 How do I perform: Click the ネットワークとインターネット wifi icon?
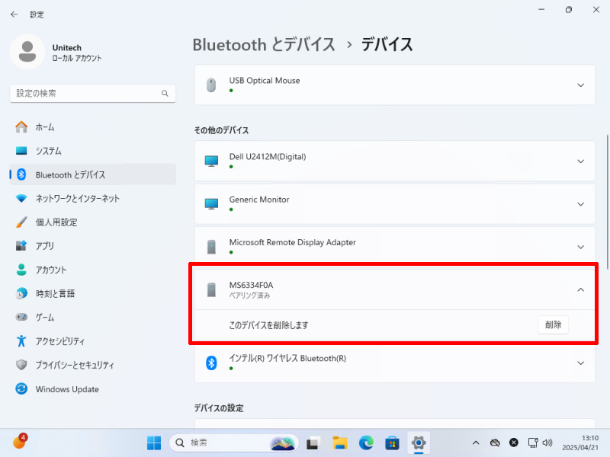pyautogui.click(x=21, y=198)
